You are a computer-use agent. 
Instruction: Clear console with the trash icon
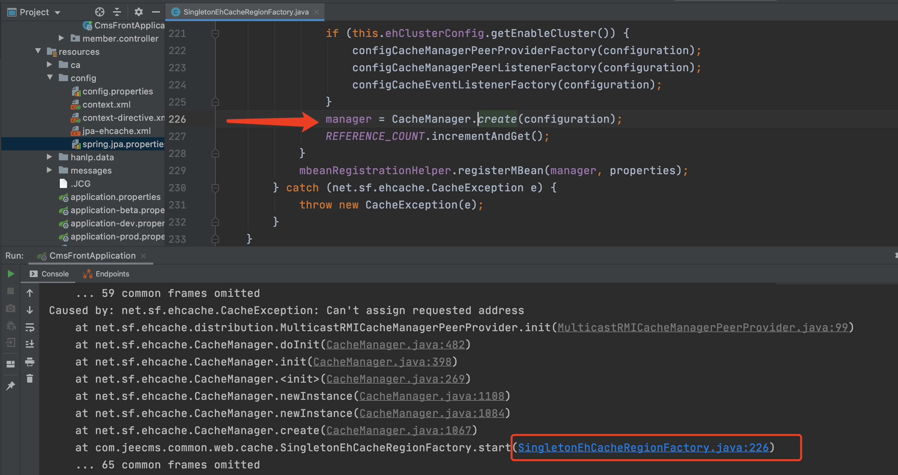[x=30, y=379]
